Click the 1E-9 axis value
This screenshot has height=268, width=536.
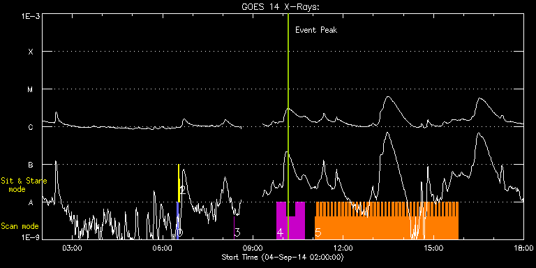pos(31,237)
